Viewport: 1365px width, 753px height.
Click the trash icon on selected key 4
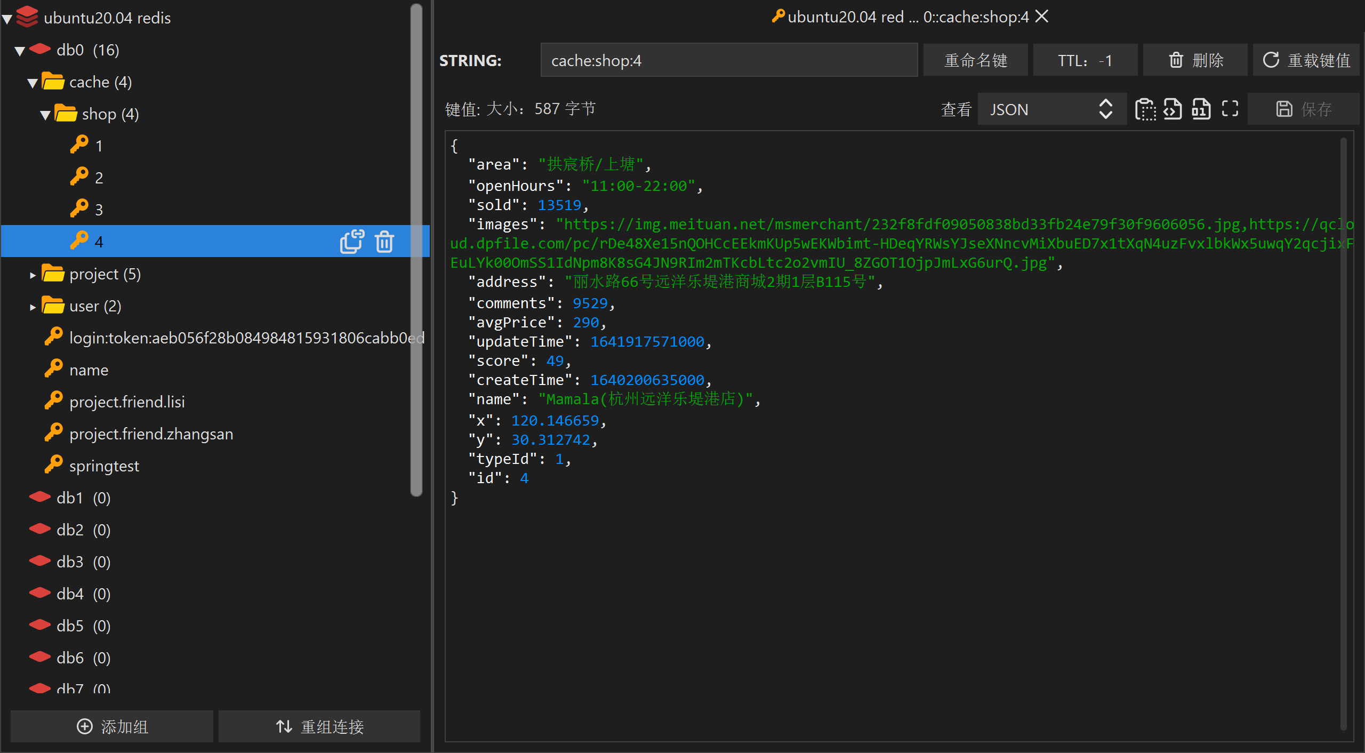pyautogui.click(x=384, y=242)
